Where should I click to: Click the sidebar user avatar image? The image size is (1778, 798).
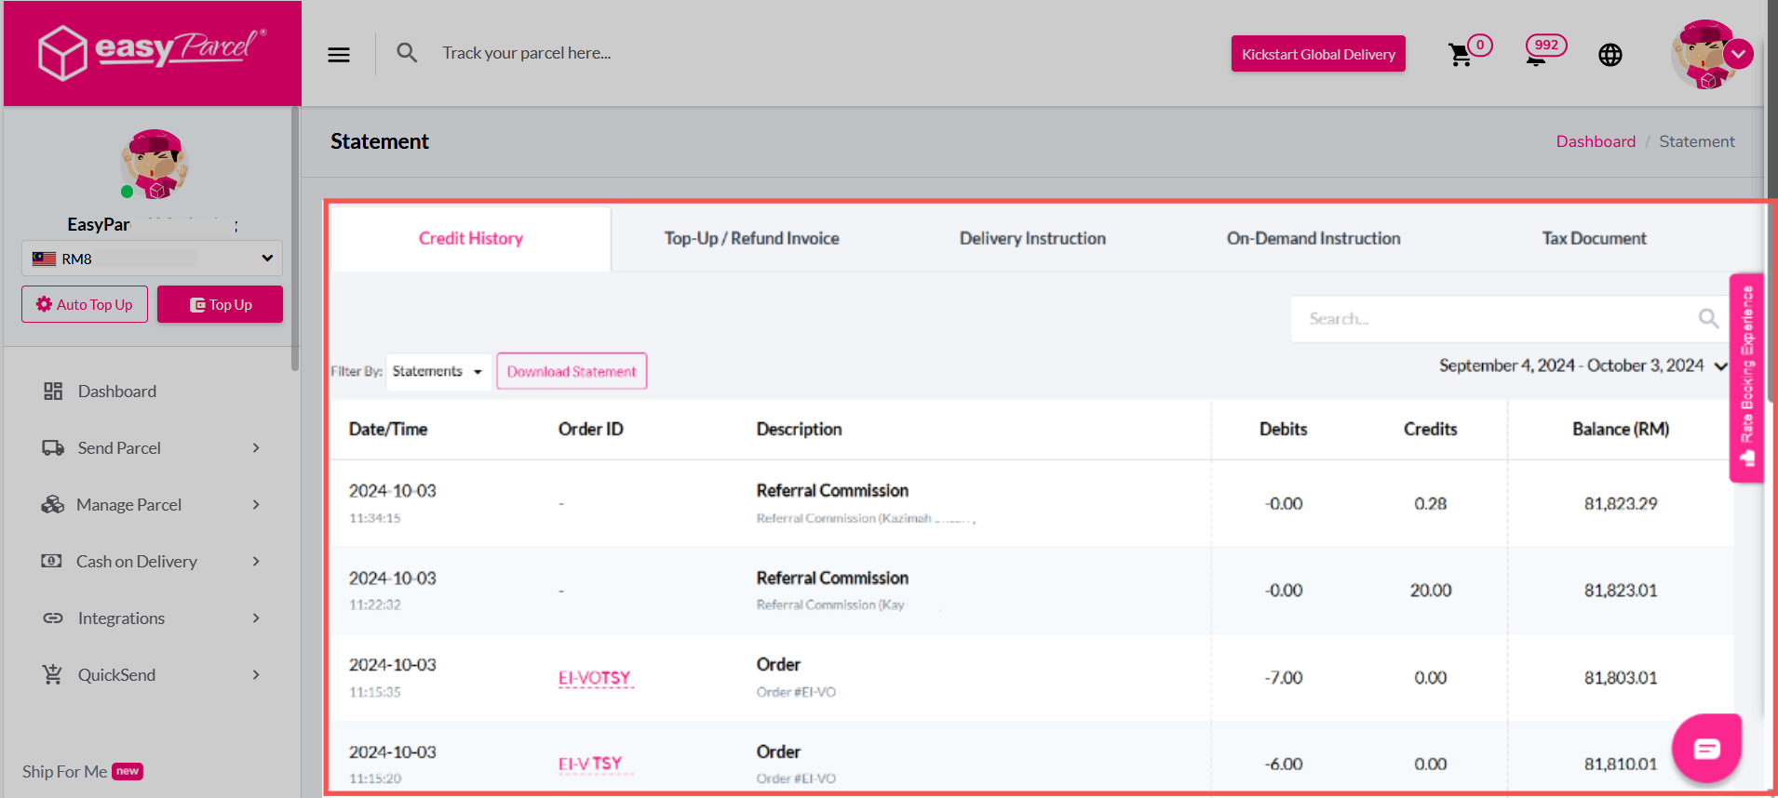(155, 165)
